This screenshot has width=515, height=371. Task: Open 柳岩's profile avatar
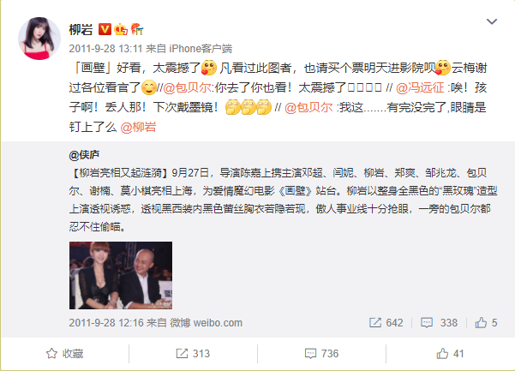tap(39, 39)
